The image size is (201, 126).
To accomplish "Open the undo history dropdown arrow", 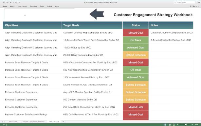I will 13,2.
